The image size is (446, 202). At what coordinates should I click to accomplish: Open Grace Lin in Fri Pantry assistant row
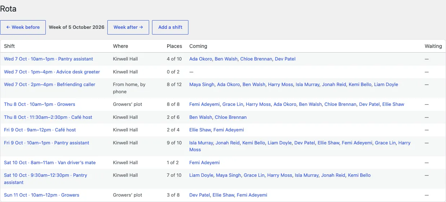[385, 143]
